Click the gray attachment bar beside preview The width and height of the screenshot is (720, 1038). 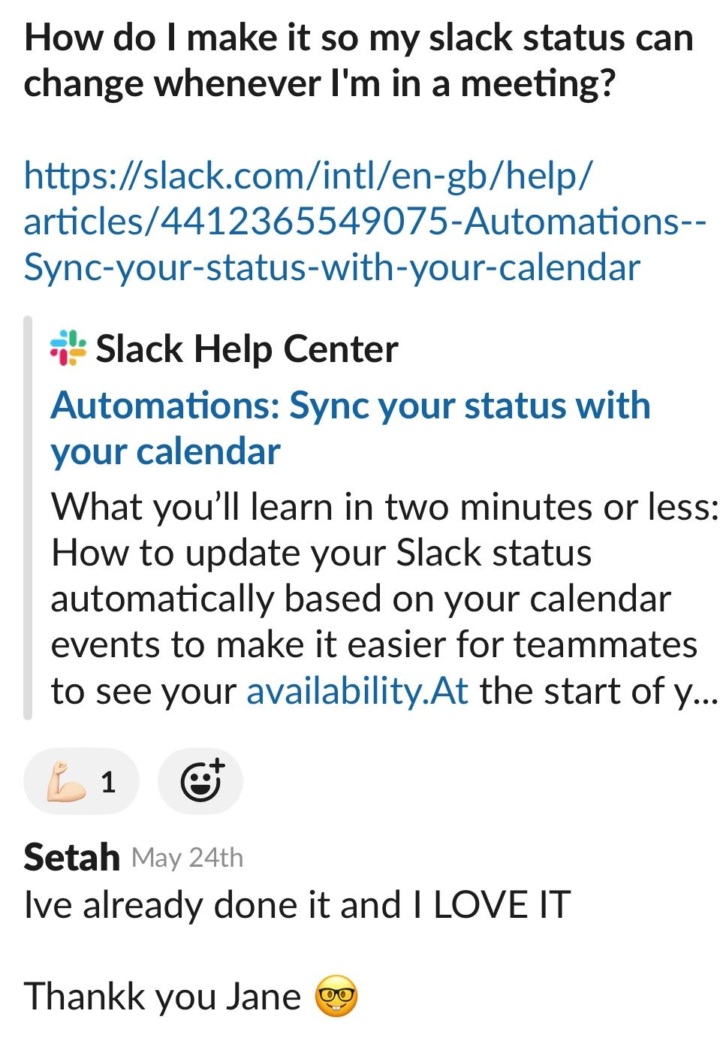pyautogui.click(x=28, y=517)
